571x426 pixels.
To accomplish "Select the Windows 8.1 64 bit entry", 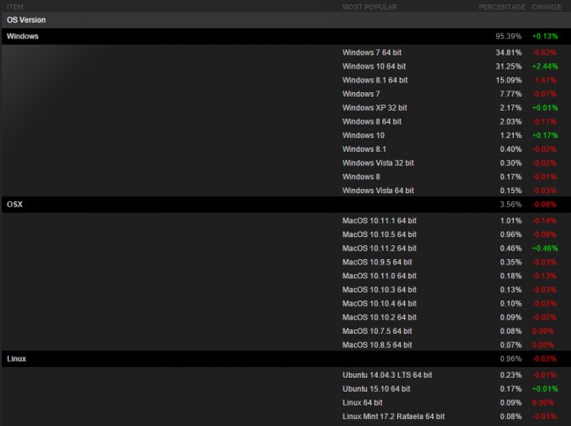I will coord(375,80).
